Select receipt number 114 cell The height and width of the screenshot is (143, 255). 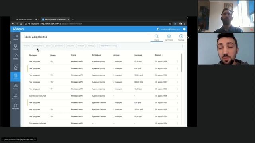(52, 62)
